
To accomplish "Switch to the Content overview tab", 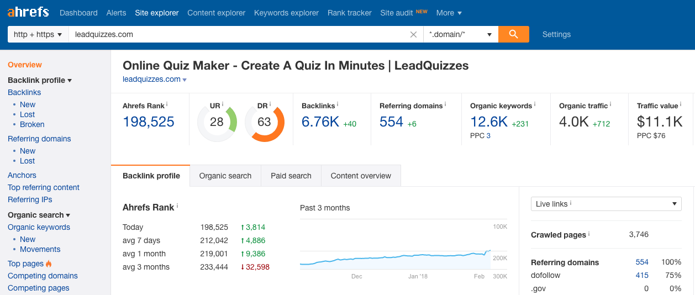I will pos(361,176).
